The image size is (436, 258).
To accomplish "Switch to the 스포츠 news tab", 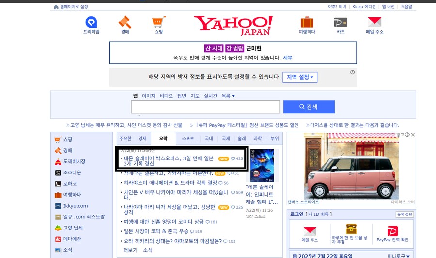I will click(x=188, y=139).
